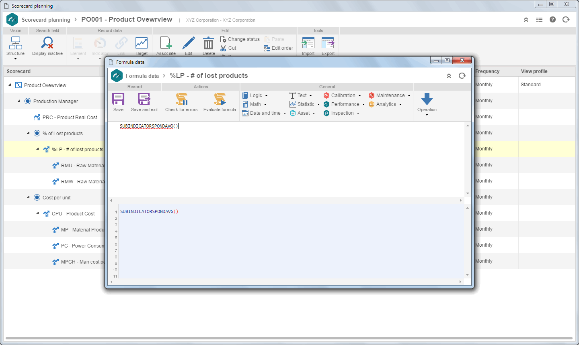Viewport: 579px width, 345px height.
Task: Open the Statistic functions dropdown
Action: pyautogui.click(x=305, y=104)
